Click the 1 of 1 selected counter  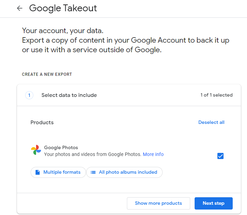point(216,95)
